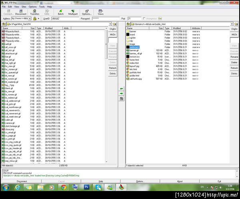Open the Sites menu
This screenshot has width=240, height=199.
click(x=24, y=7)
